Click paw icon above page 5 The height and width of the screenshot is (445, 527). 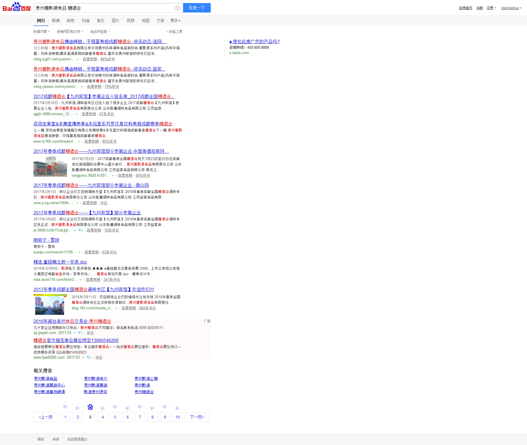click(x=115, y=407)
